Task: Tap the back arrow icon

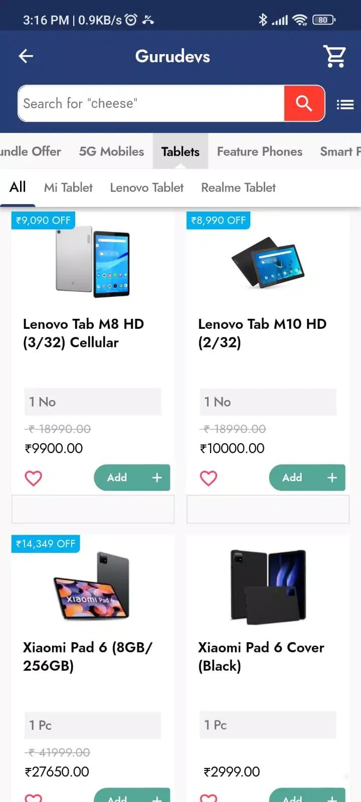Action: point(26,56)
